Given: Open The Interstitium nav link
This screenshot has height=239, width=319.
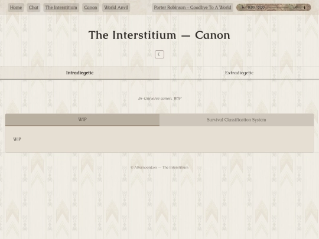Looking at the screenshot, I should click(61, 8).
